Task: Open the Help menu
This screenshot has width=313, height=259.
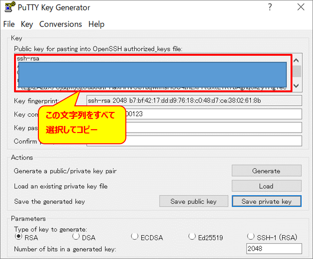Action: tap(96, 24)
